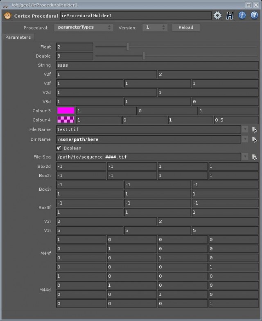Click the first Box2d field

(81, 167)
